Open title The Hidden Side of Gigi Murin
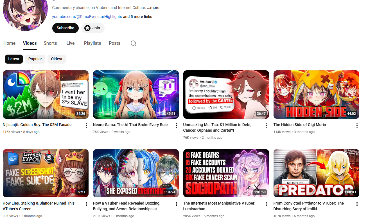The width and height of the screenshot is (368, 224). coord(300,125)
